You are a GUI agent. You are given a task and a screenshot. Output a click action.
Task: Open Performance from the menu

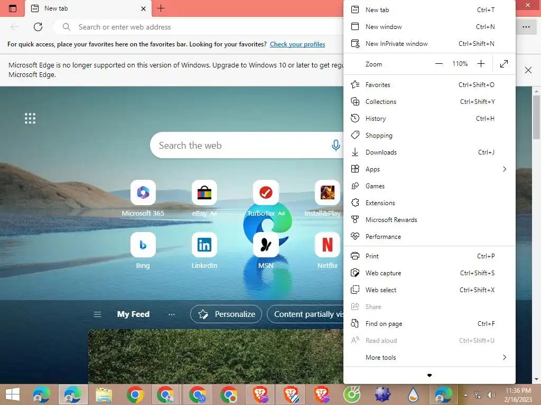(x=429, y=236)
